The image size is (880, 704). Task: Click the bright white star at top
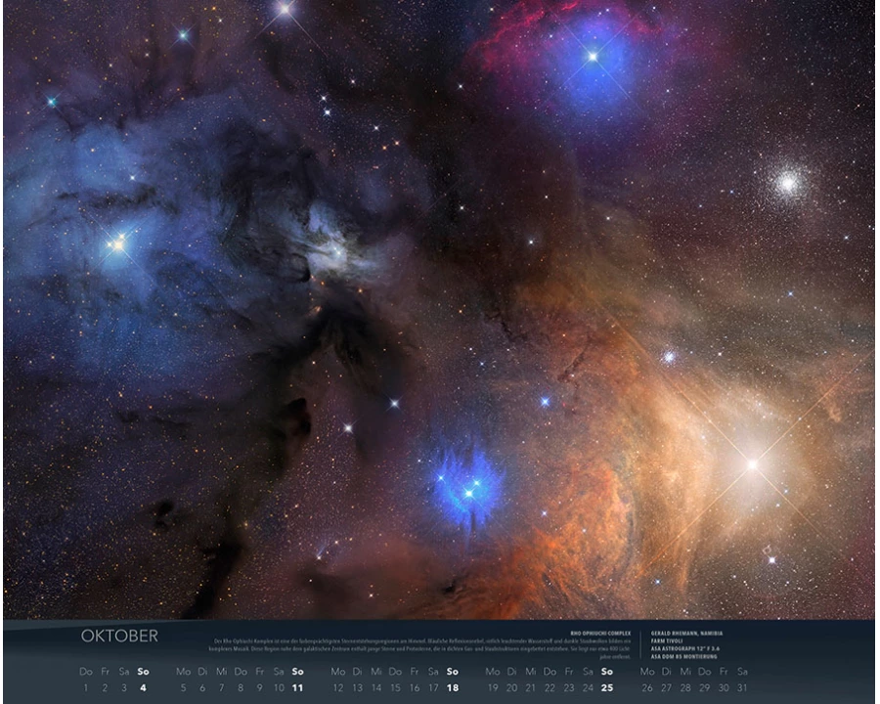coord(285,10)
